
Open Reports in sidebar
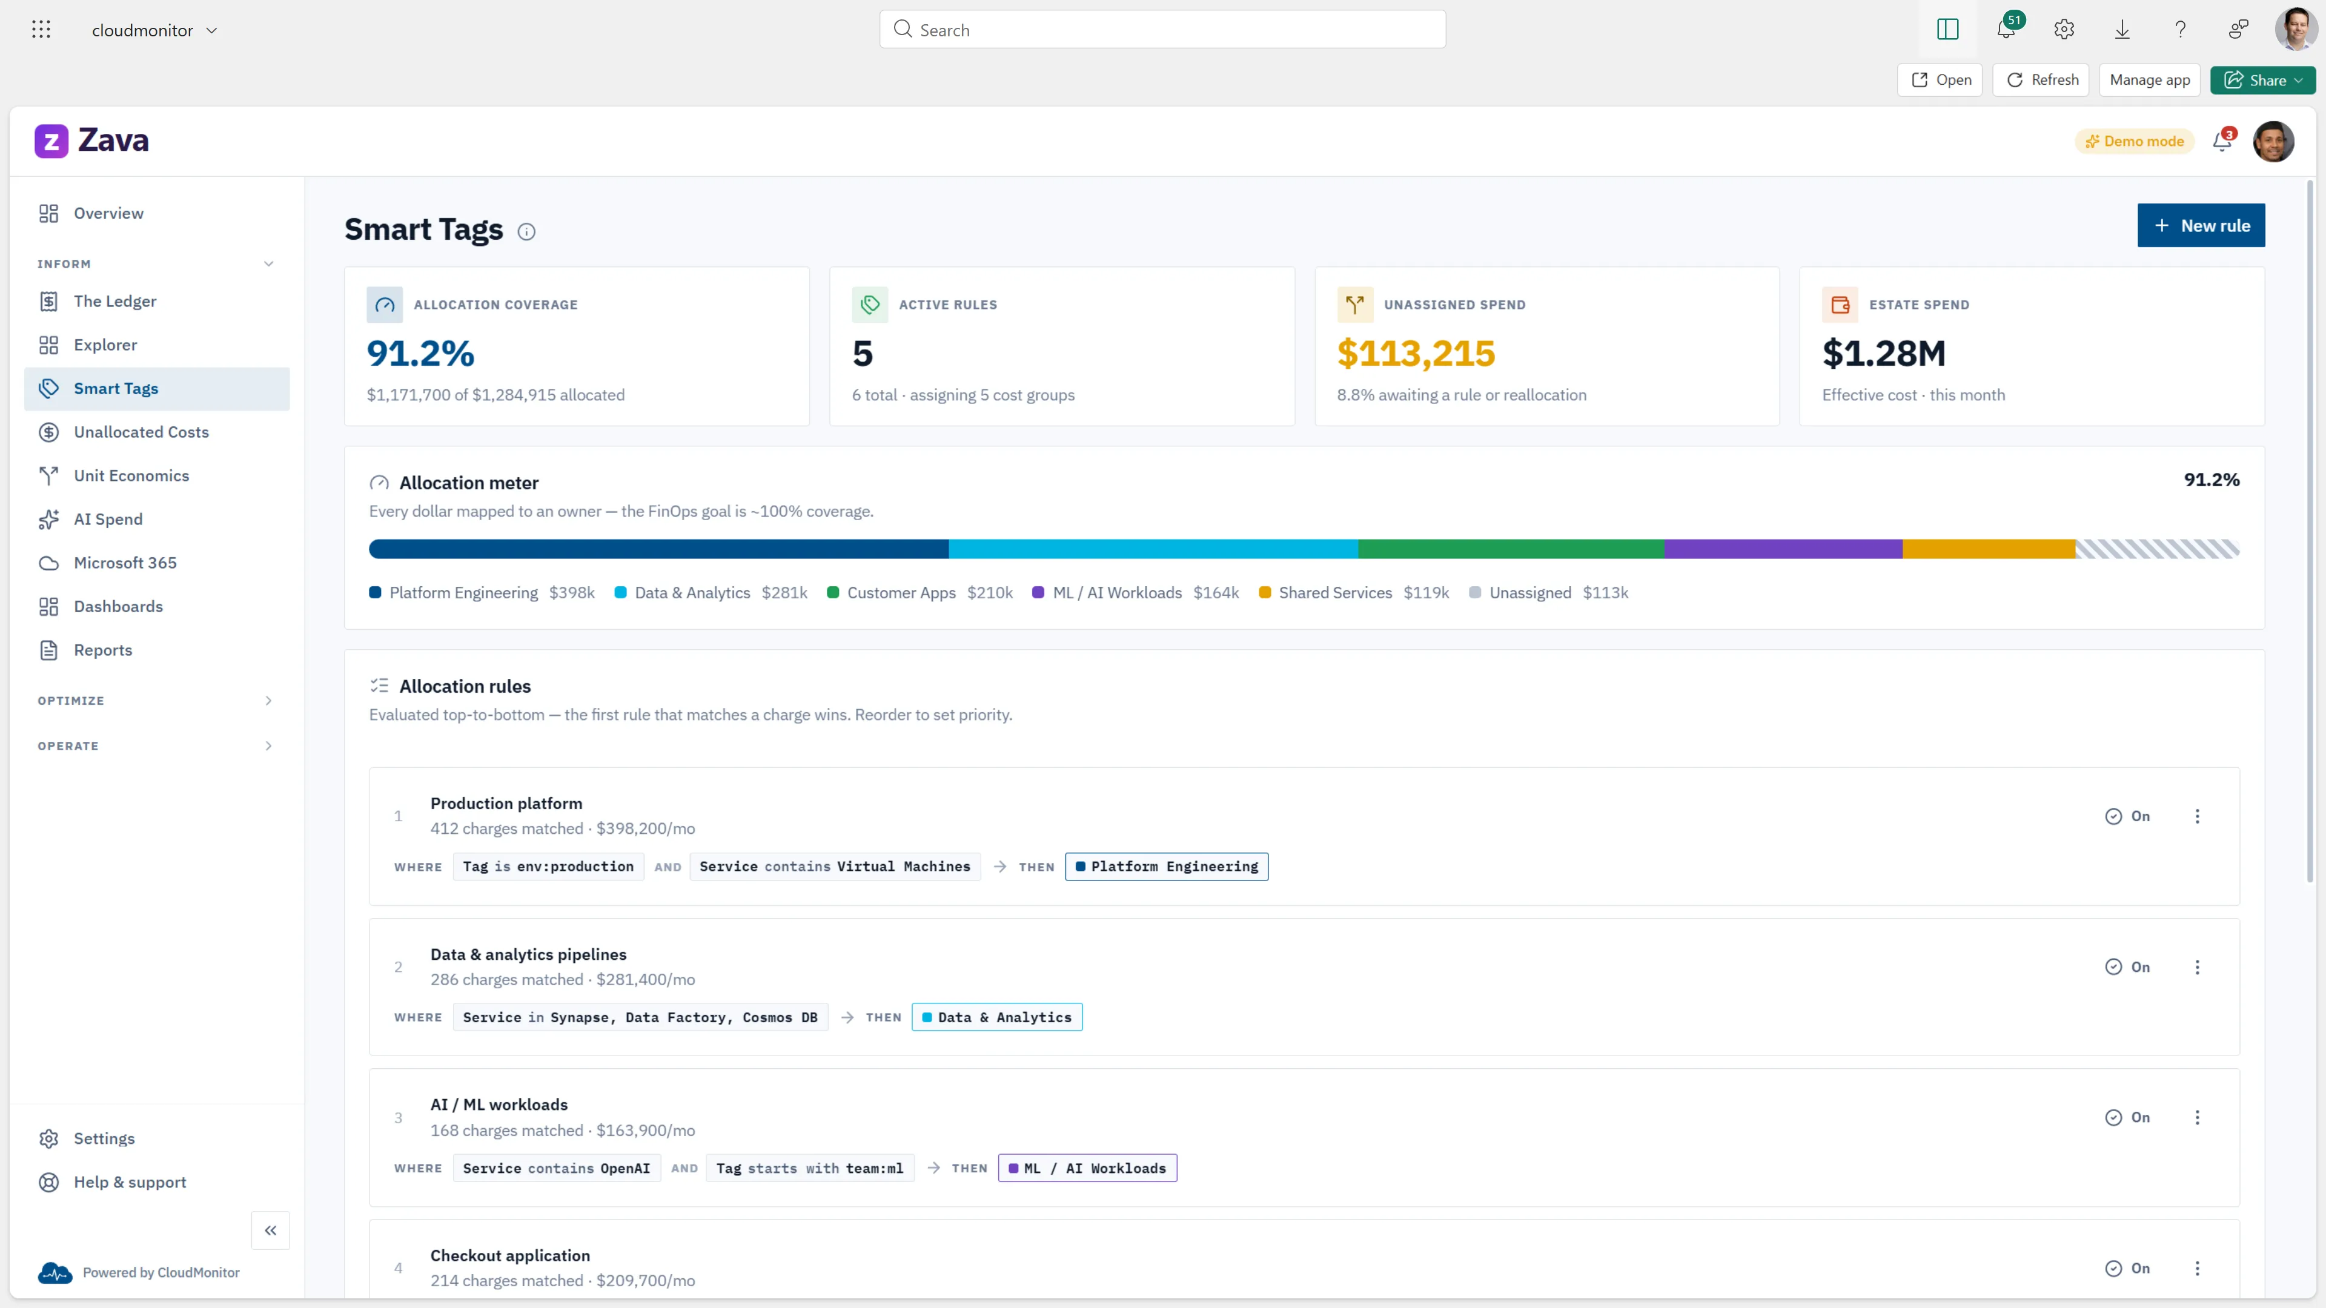tap(157, 650)
